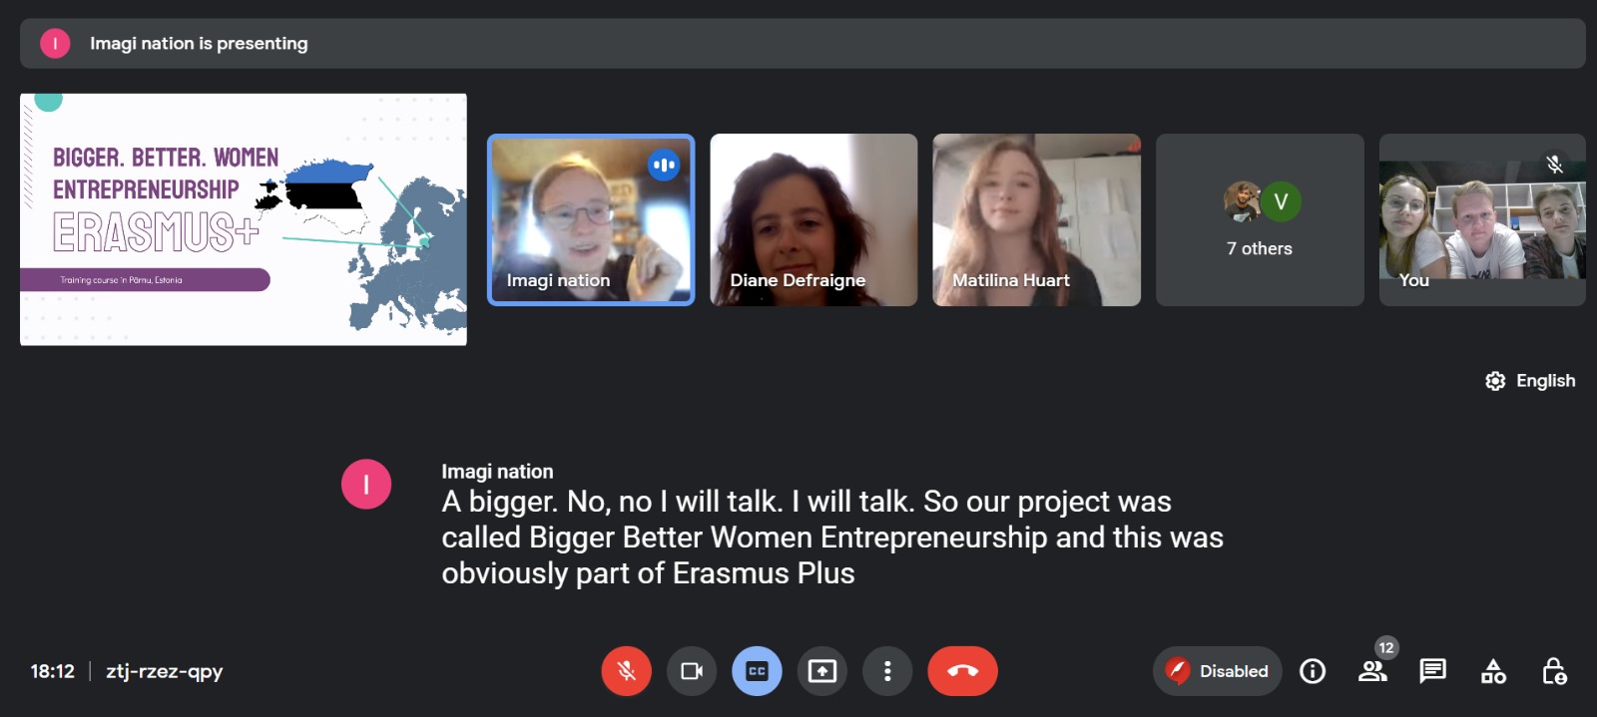Click the presented Erasmus+ slide thumbnail
1597x717 pixels.
point(244,219)
